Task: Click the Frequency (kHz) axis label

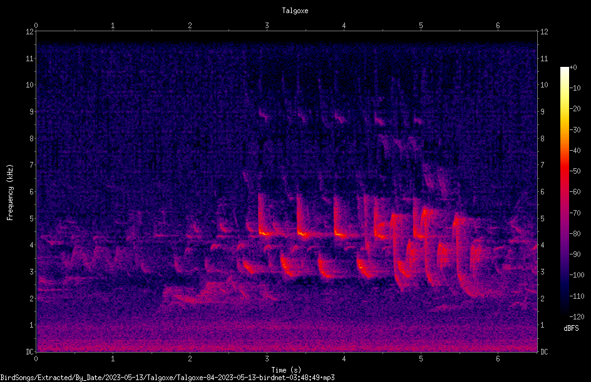Action: point(10,193)
